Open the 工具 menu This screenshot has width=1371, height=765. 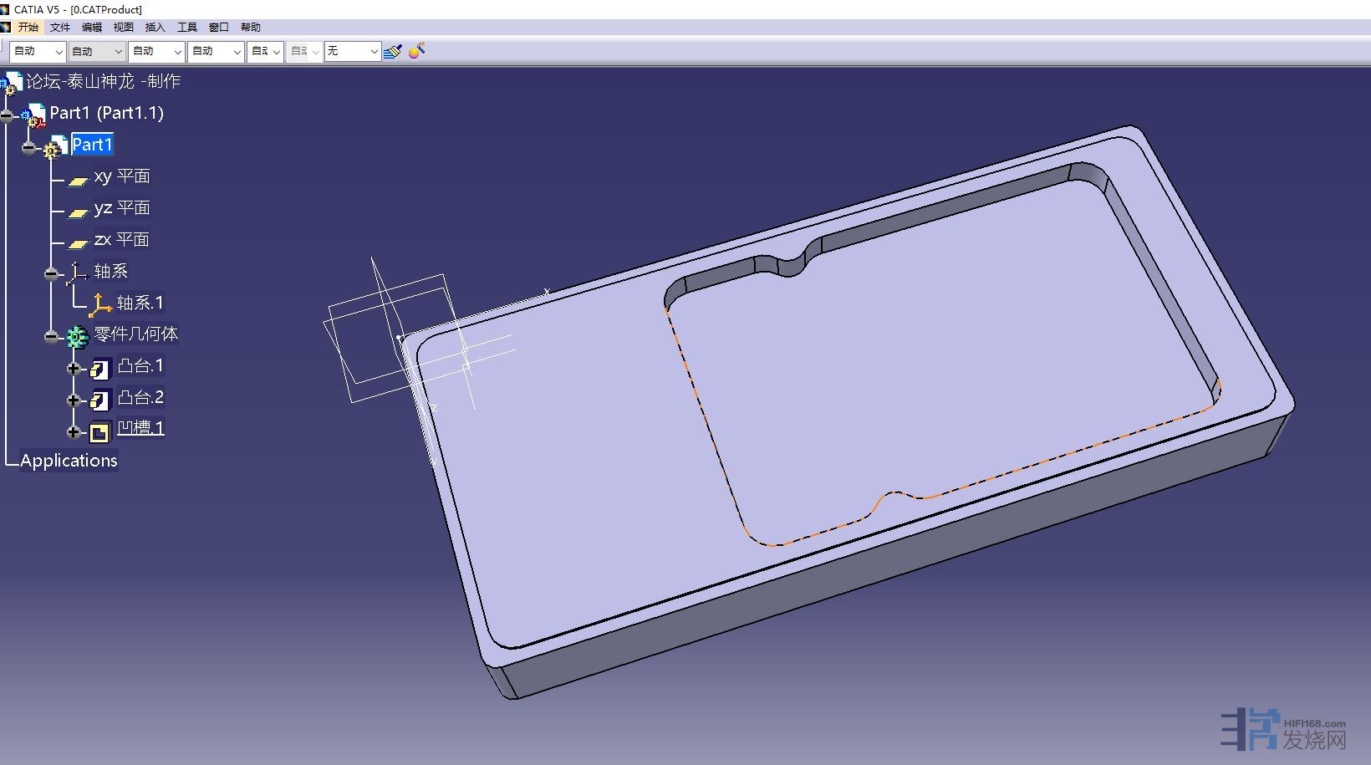click(187, 28)
